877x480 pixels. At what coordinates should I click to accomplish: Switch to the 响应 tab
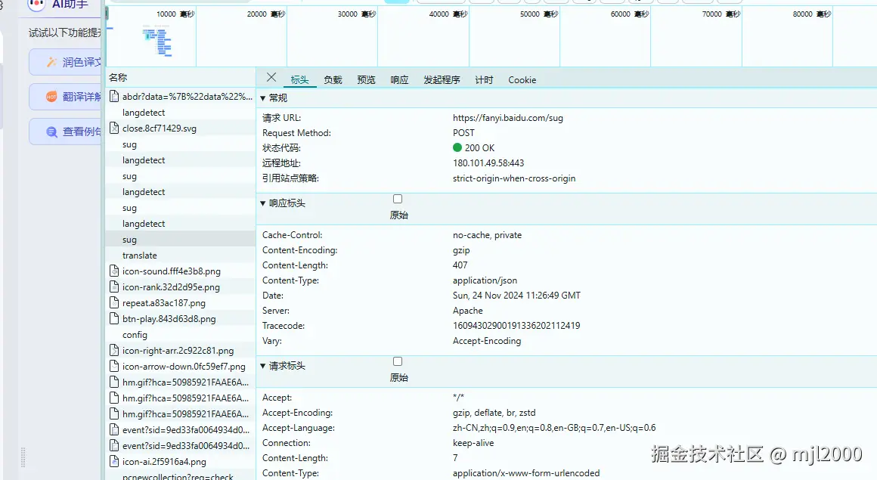[399, 80]
